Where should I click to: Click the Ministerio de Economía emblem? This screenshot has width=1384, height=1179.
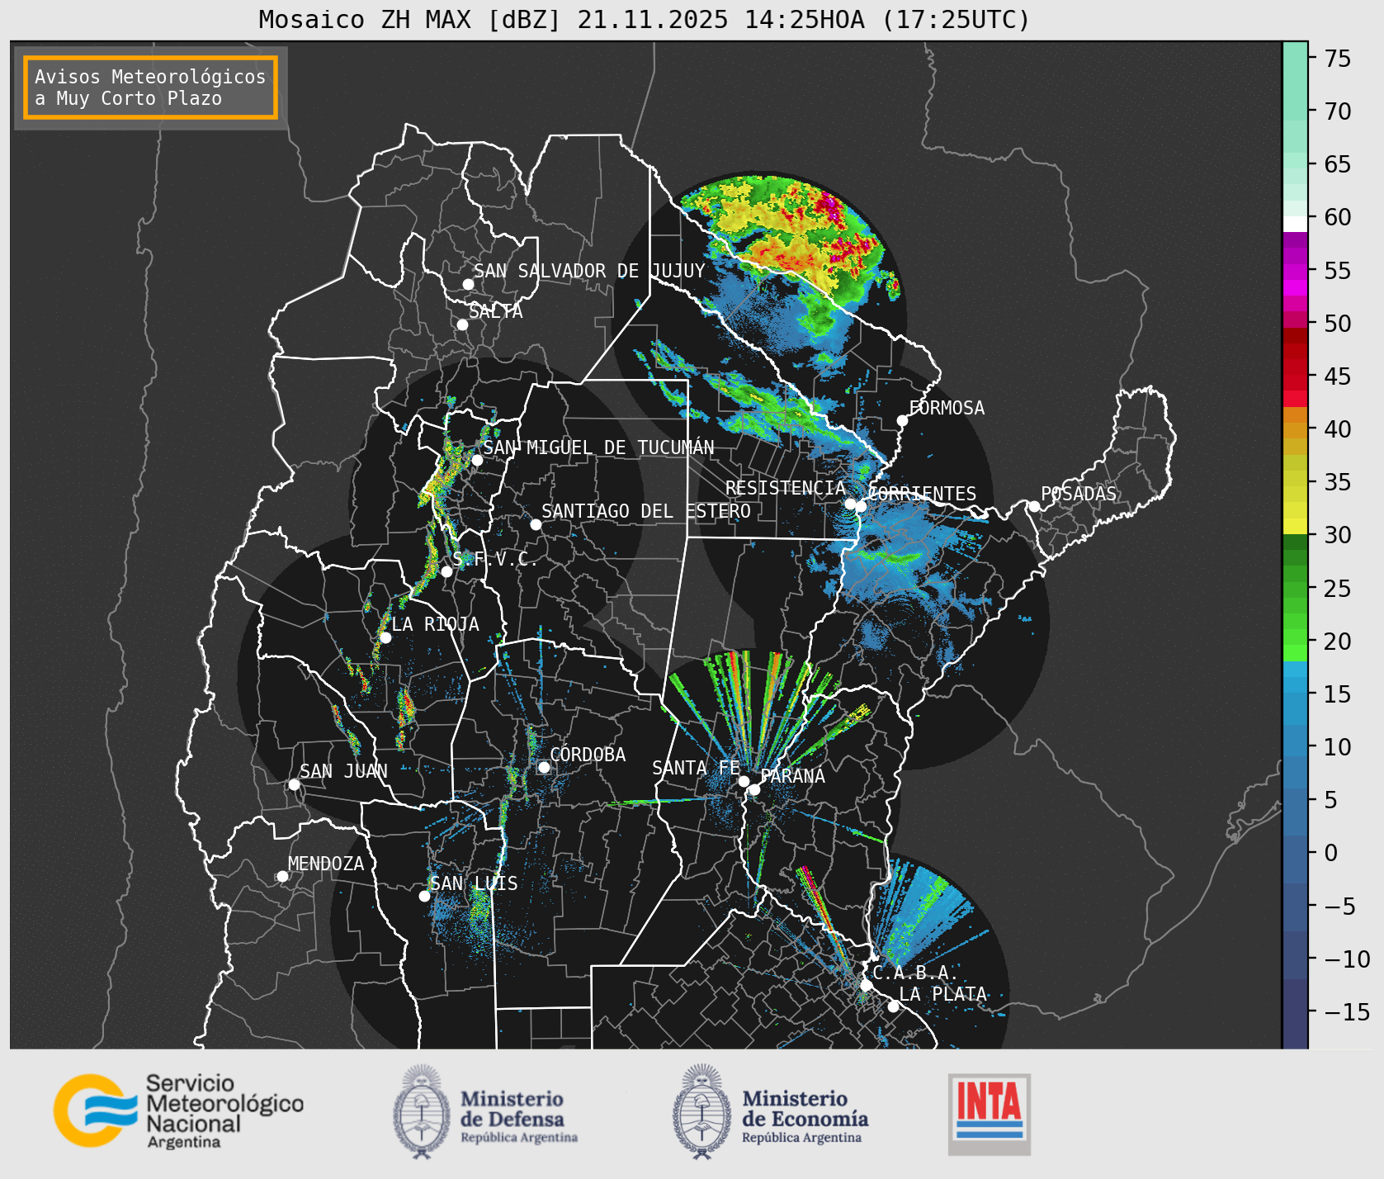[x=703, y=1111]
